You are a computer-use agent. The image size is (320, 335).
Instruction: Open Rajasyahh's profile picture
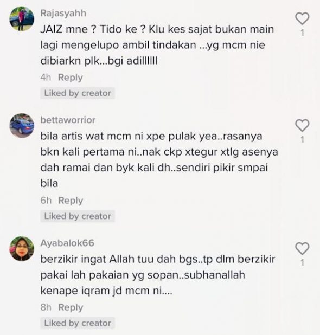click(x=22, y=19)
